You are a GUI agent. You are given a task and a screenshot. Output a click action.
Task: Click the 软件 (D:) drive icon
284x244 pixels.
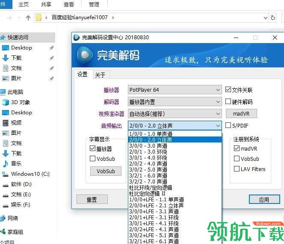click(6, 185)
